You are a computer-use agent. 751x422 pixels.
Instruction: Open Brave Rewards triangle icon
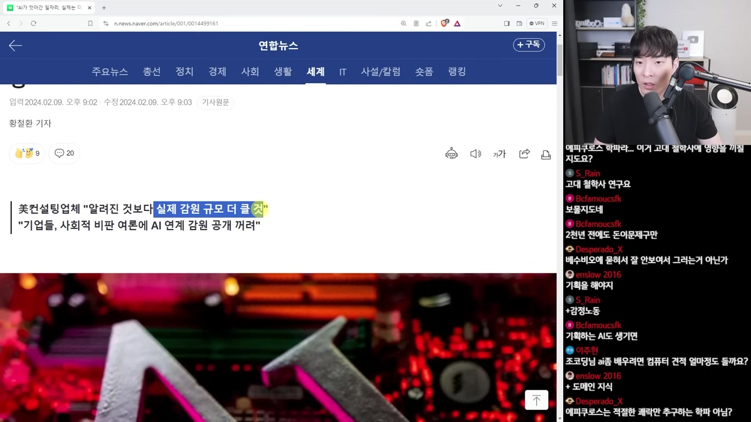457,23
